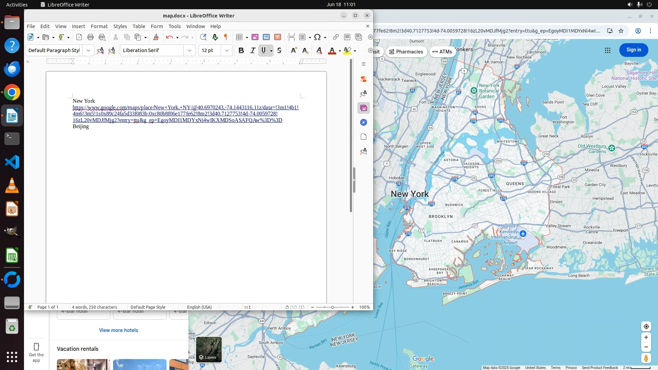
Task: Open the font size dropdown
Action: [x=227, y=51]
